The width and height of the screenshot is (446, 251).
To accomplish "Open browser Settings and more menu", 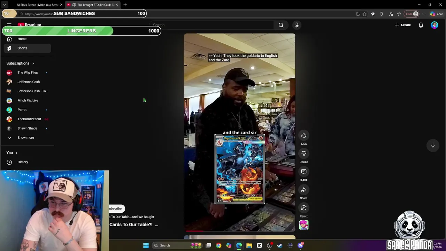I will [x=424, y=14].
